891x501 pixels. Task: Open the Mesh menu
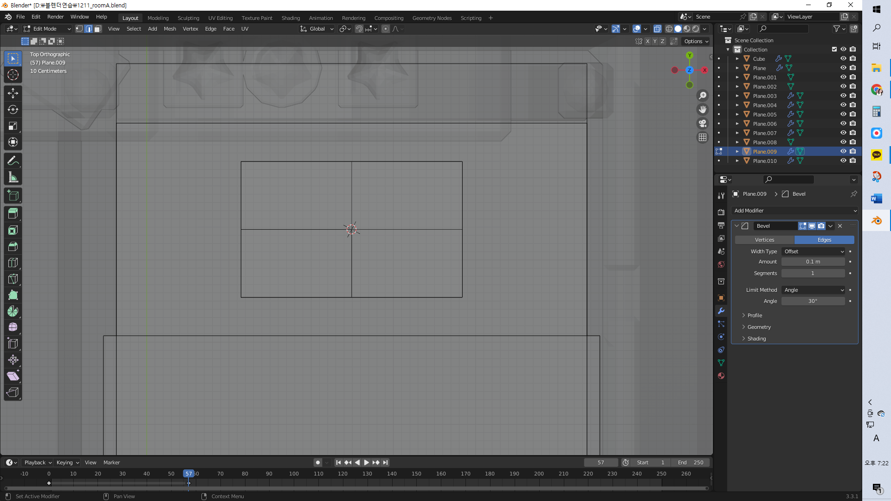[x=170, y=29]
